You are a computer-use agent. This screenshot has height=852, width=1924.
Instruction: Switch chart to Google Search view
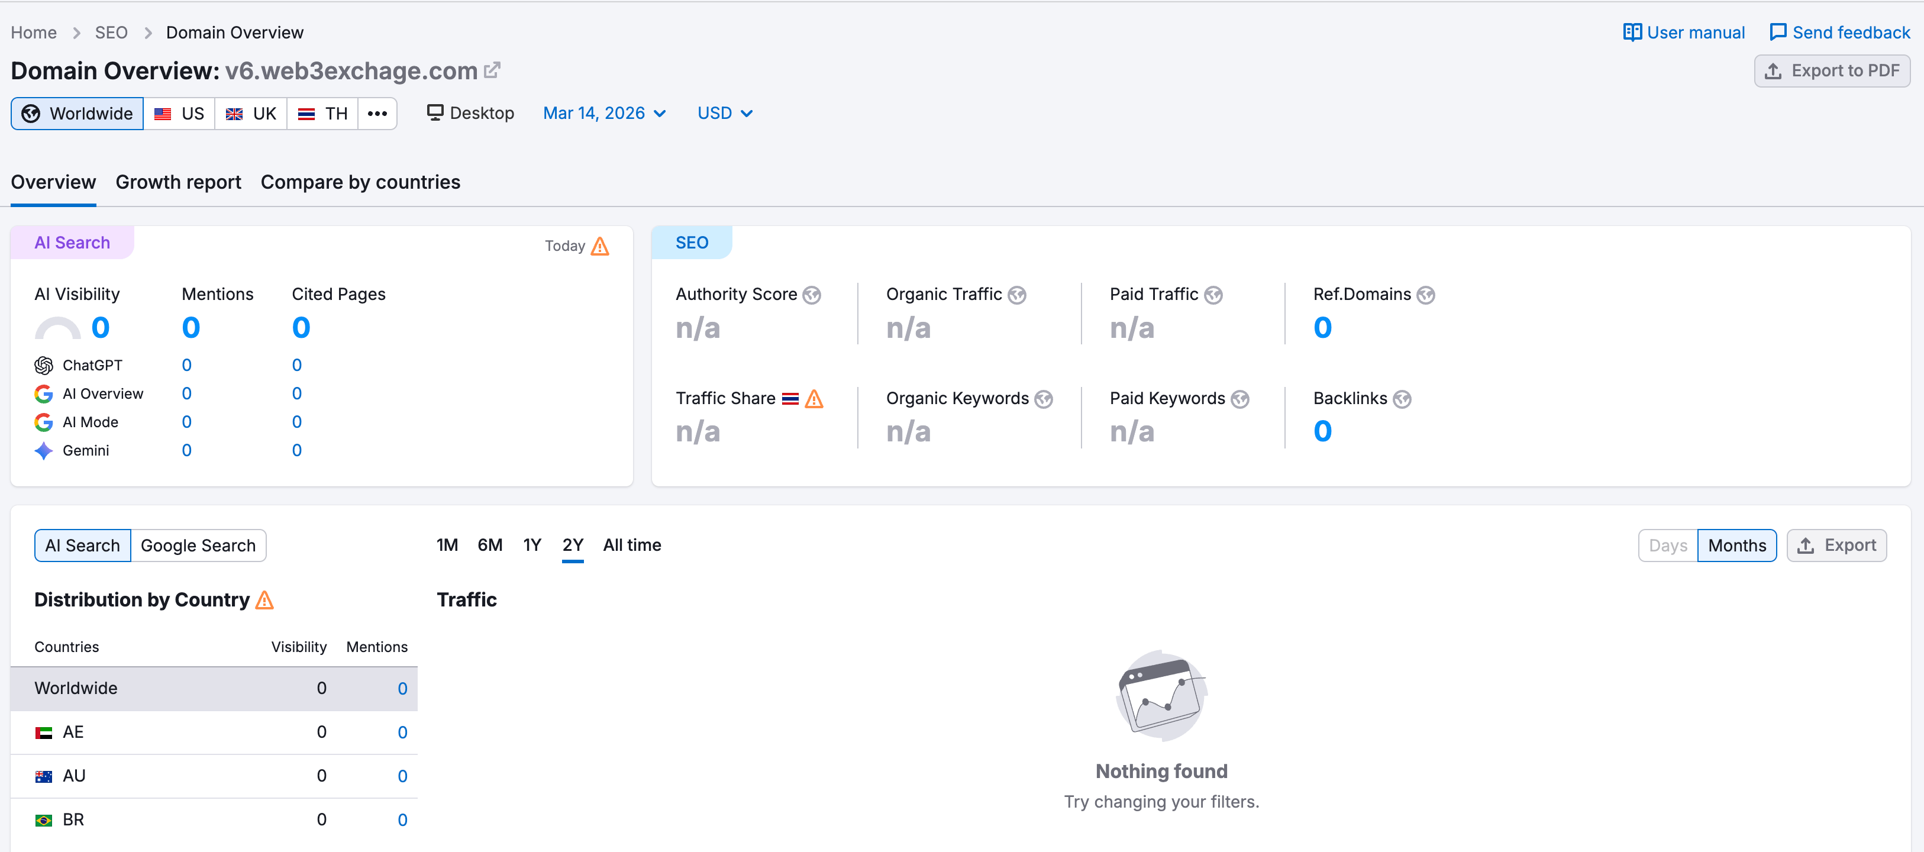coord(198,545)
